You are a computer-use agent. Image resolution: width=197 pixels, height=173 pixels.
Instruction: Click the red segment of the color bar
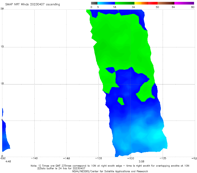pos(153,3)
